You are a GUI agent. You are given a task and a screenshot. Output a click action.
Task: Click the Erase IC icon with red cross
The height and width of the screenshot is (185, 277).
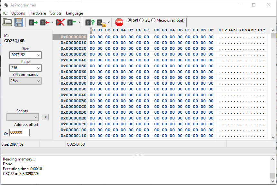tap(60, 22)
